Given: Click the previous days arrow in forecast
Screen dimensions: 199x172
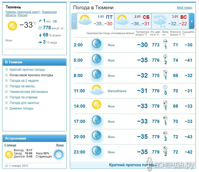Looking at the screenshot, I should tap(74, 21).
